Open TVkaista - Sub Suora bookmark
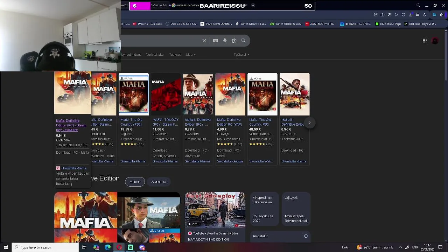Screen dimensions: 448x252 pos(147,24)
